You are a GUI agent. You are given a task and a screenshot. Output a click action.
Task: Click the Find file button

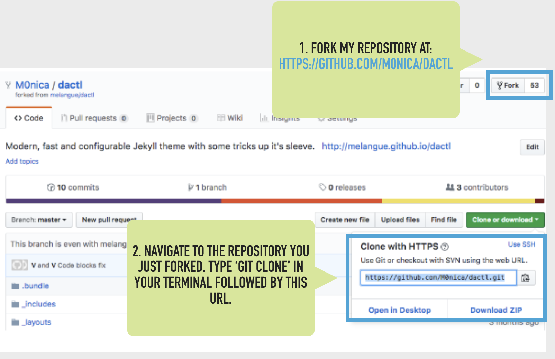pyautogui.click(x=444, y=220)
